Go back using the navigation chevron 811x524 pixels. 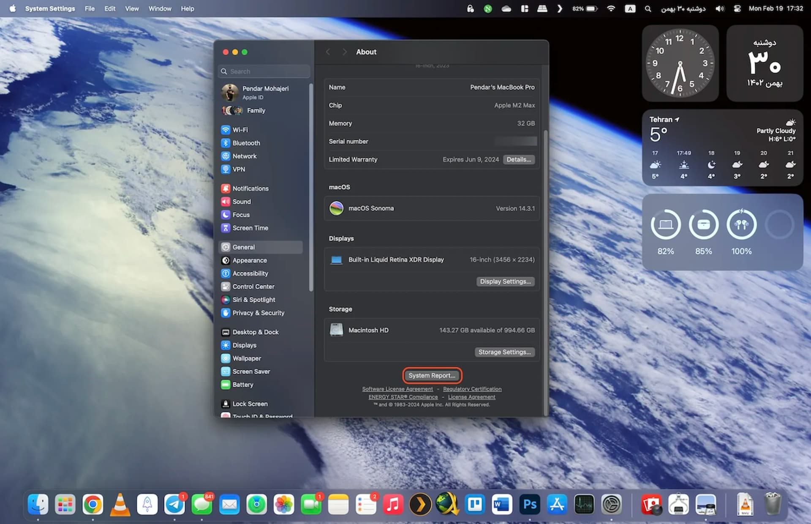click(x=328, y=52)
